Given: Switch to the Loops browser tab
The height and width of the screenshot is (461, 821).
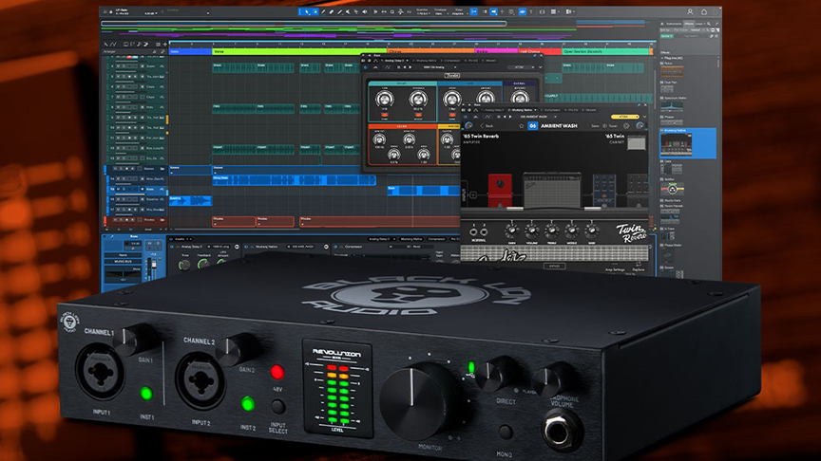Looking at the screenshot, I should point(699,24).
